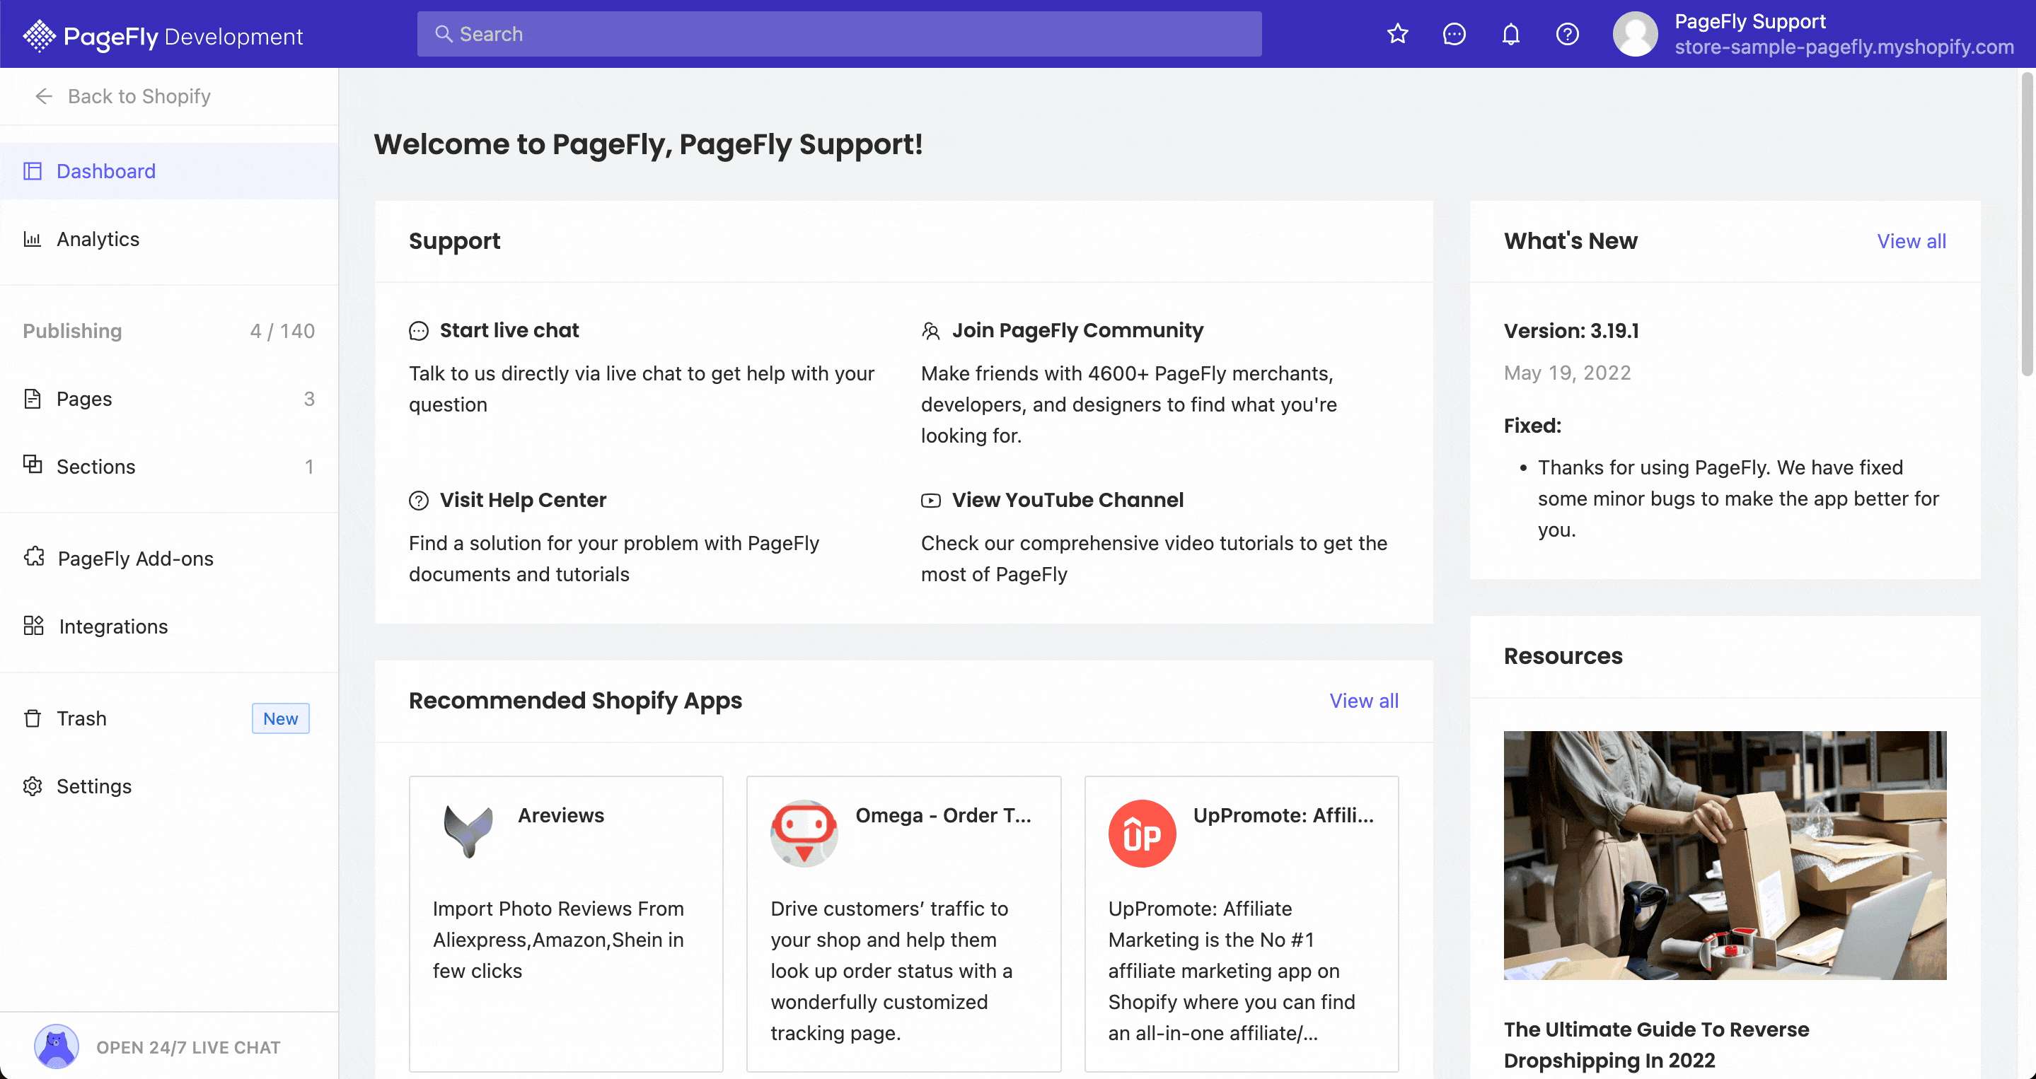The width and height of the screenshot is (2036, 1079).
Task: Click the Pages count 3
Action: pyautogui.click(x=309, y=399)
